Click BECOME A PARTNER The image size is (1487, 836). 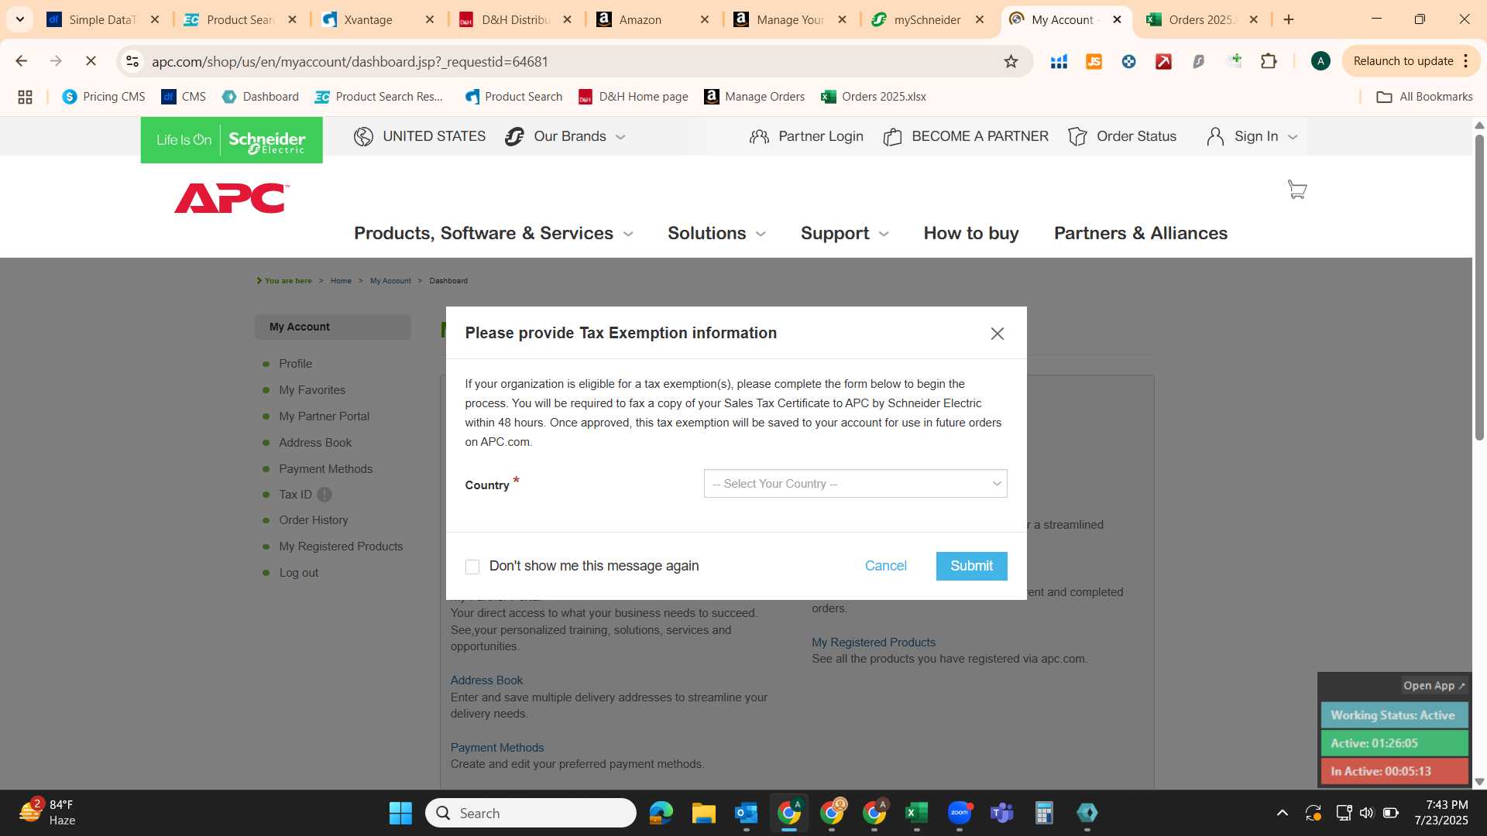point(966,137)
